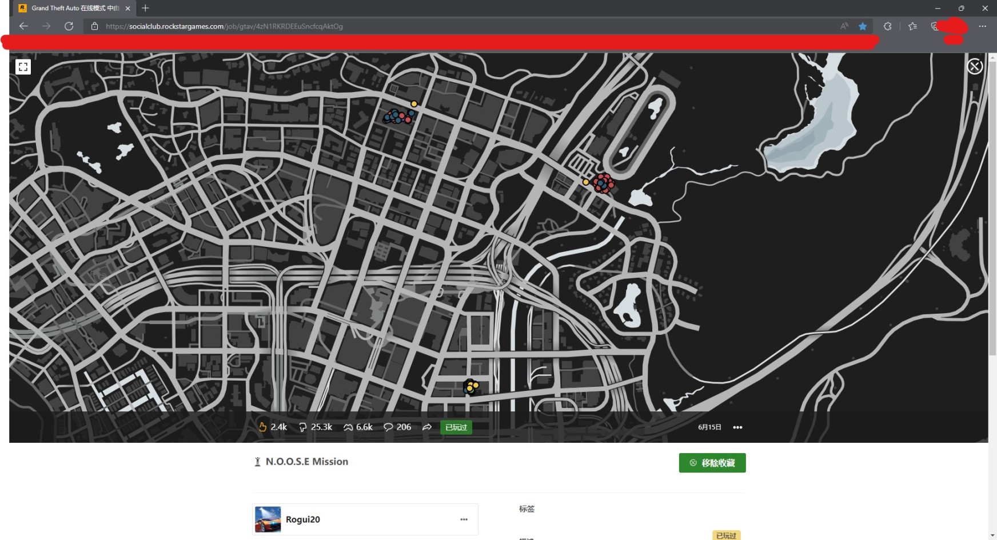Click the players icon showing 6.6k
This screenshot has width=997, height=540.
pyautogui.click(x=348, y=427)
